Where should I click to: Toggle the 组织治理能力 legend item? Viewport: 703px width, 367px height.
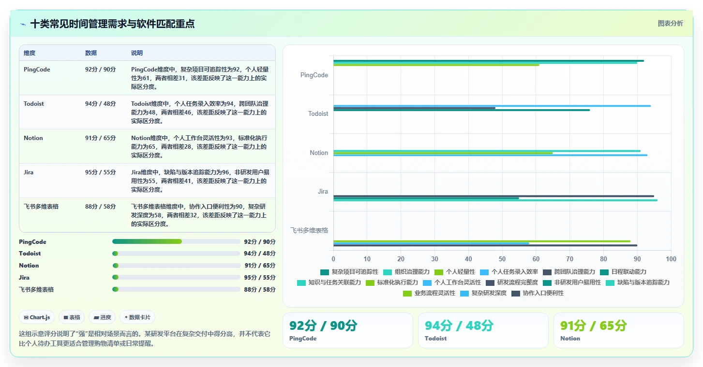(406, 272)
